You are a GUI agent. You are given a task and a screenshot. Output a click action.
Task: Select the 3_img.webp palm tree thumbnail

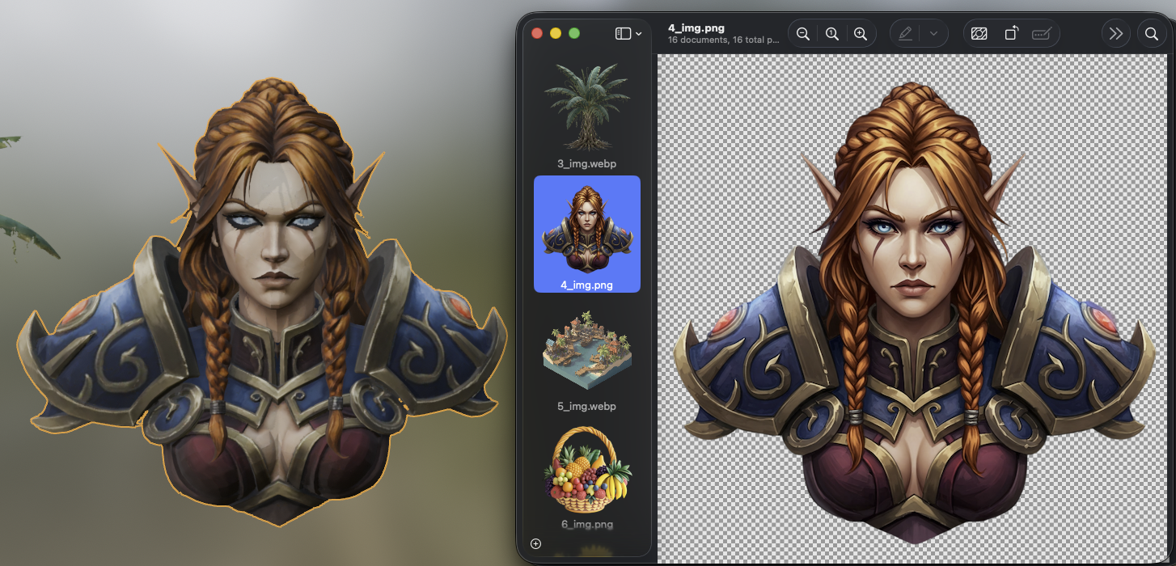click(x=587, y=108)
